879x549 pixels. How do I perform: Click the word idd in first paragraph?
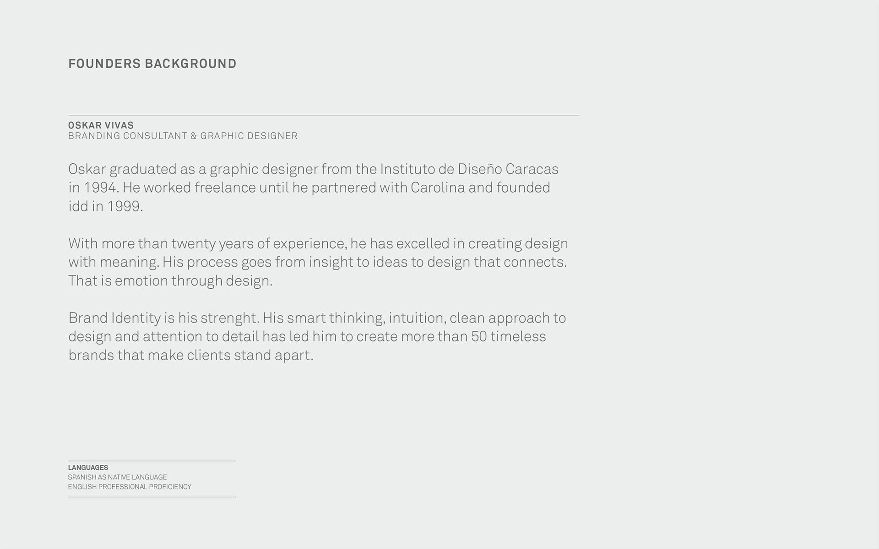[x=78, y=206]
